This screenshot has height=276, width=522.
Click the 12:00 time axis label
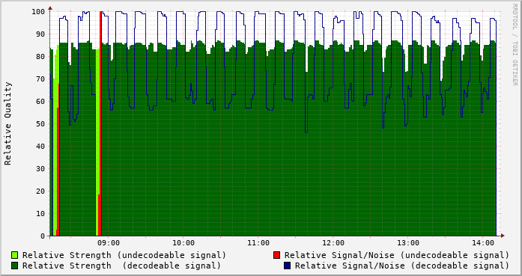tap(333, 243)
